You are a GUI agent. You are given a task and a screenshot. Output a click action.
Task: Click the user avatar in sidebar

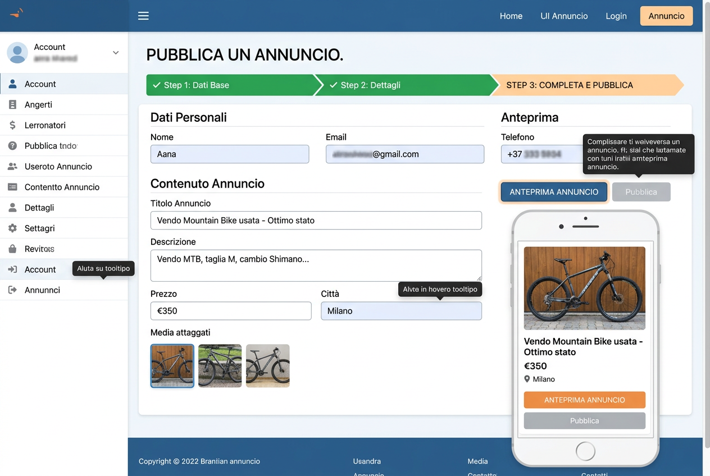17,52
